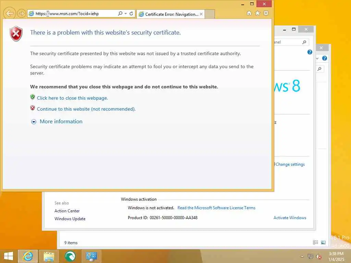Minimize the System window

284,29
